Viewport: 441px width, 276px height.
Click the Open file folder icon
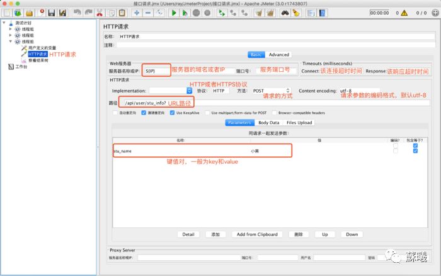point(29,13)
